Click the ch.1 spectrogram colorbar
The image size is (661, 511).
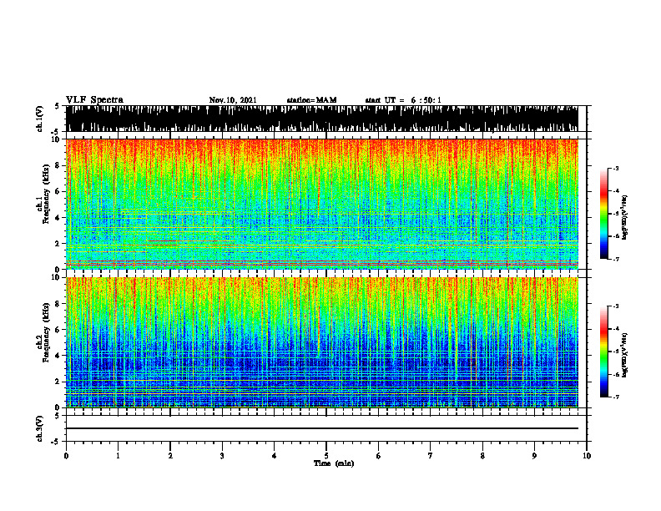pyautogui.click(x=603, y=214)
